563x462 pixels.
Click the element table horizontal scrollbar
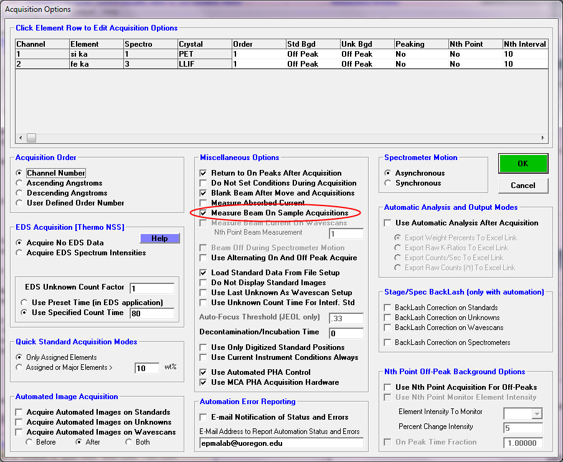(281, 138)
